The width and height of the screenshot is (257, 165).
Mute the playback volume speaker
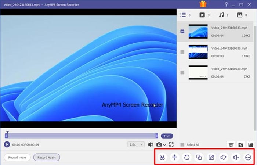(x=150, y=144)
